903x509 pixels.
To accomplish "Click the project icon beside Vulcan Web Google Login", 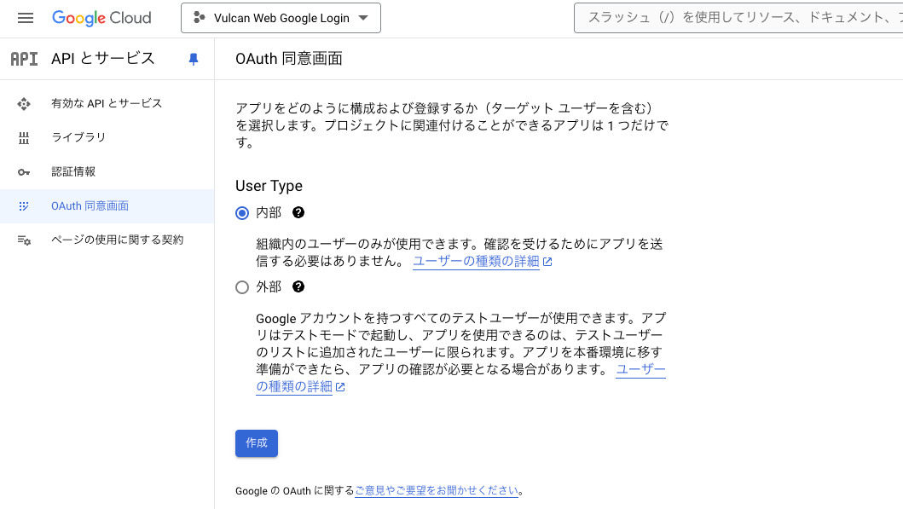I will (200, 18).
